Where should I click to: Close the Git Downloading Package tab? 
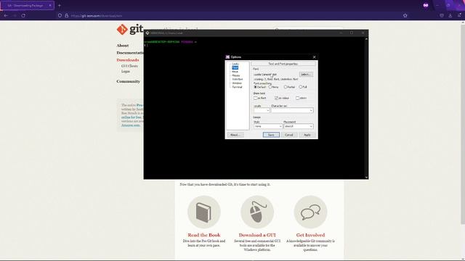click(x=50, y=5)
